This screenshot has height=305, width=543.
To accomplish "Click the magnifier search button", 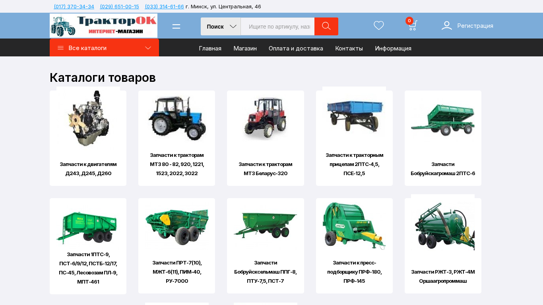I will coord(326,26).
